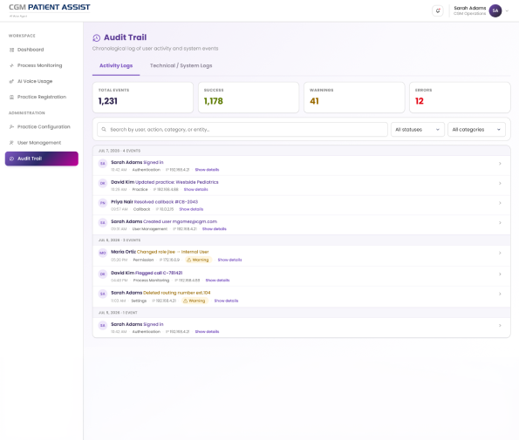
Task: Expand the Maria Ortiz Changed role chevron
Action: [x=500, y=253]
